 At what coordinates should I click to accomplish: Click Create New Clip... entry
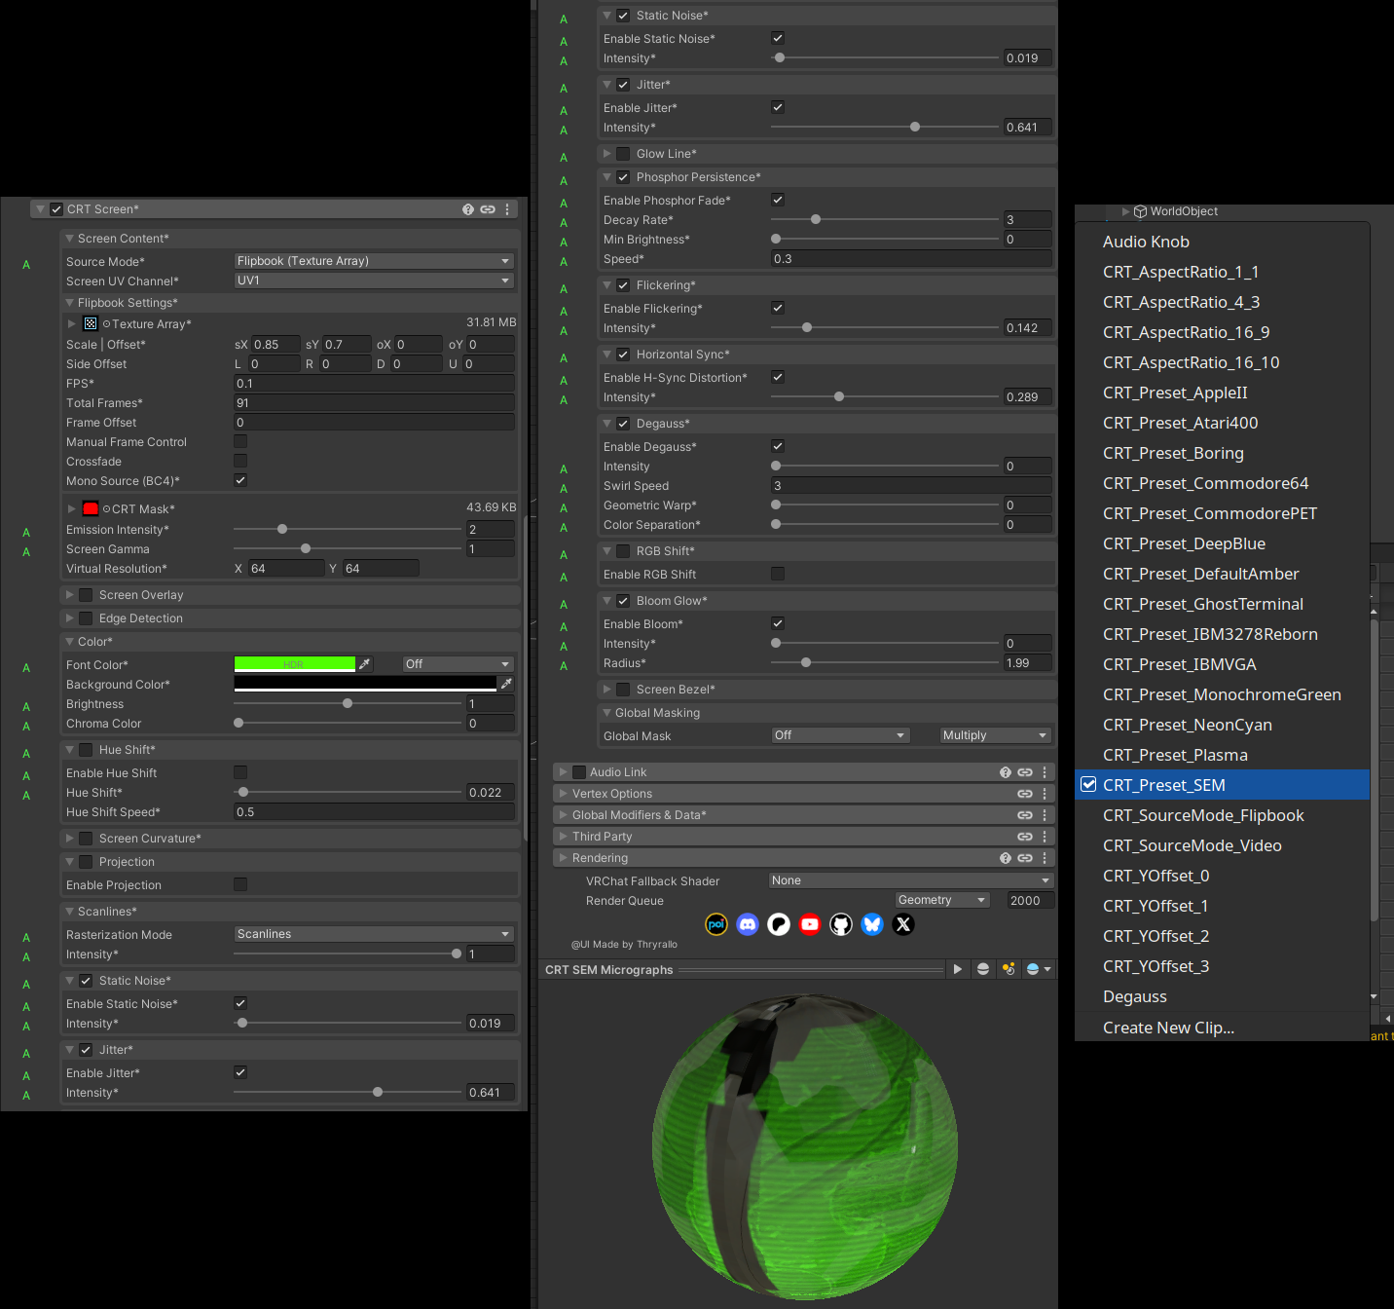click(1168, 1028)
